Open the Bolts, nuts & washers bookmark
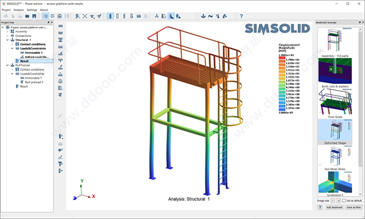The image size is (365, 219). pos(335,73)
